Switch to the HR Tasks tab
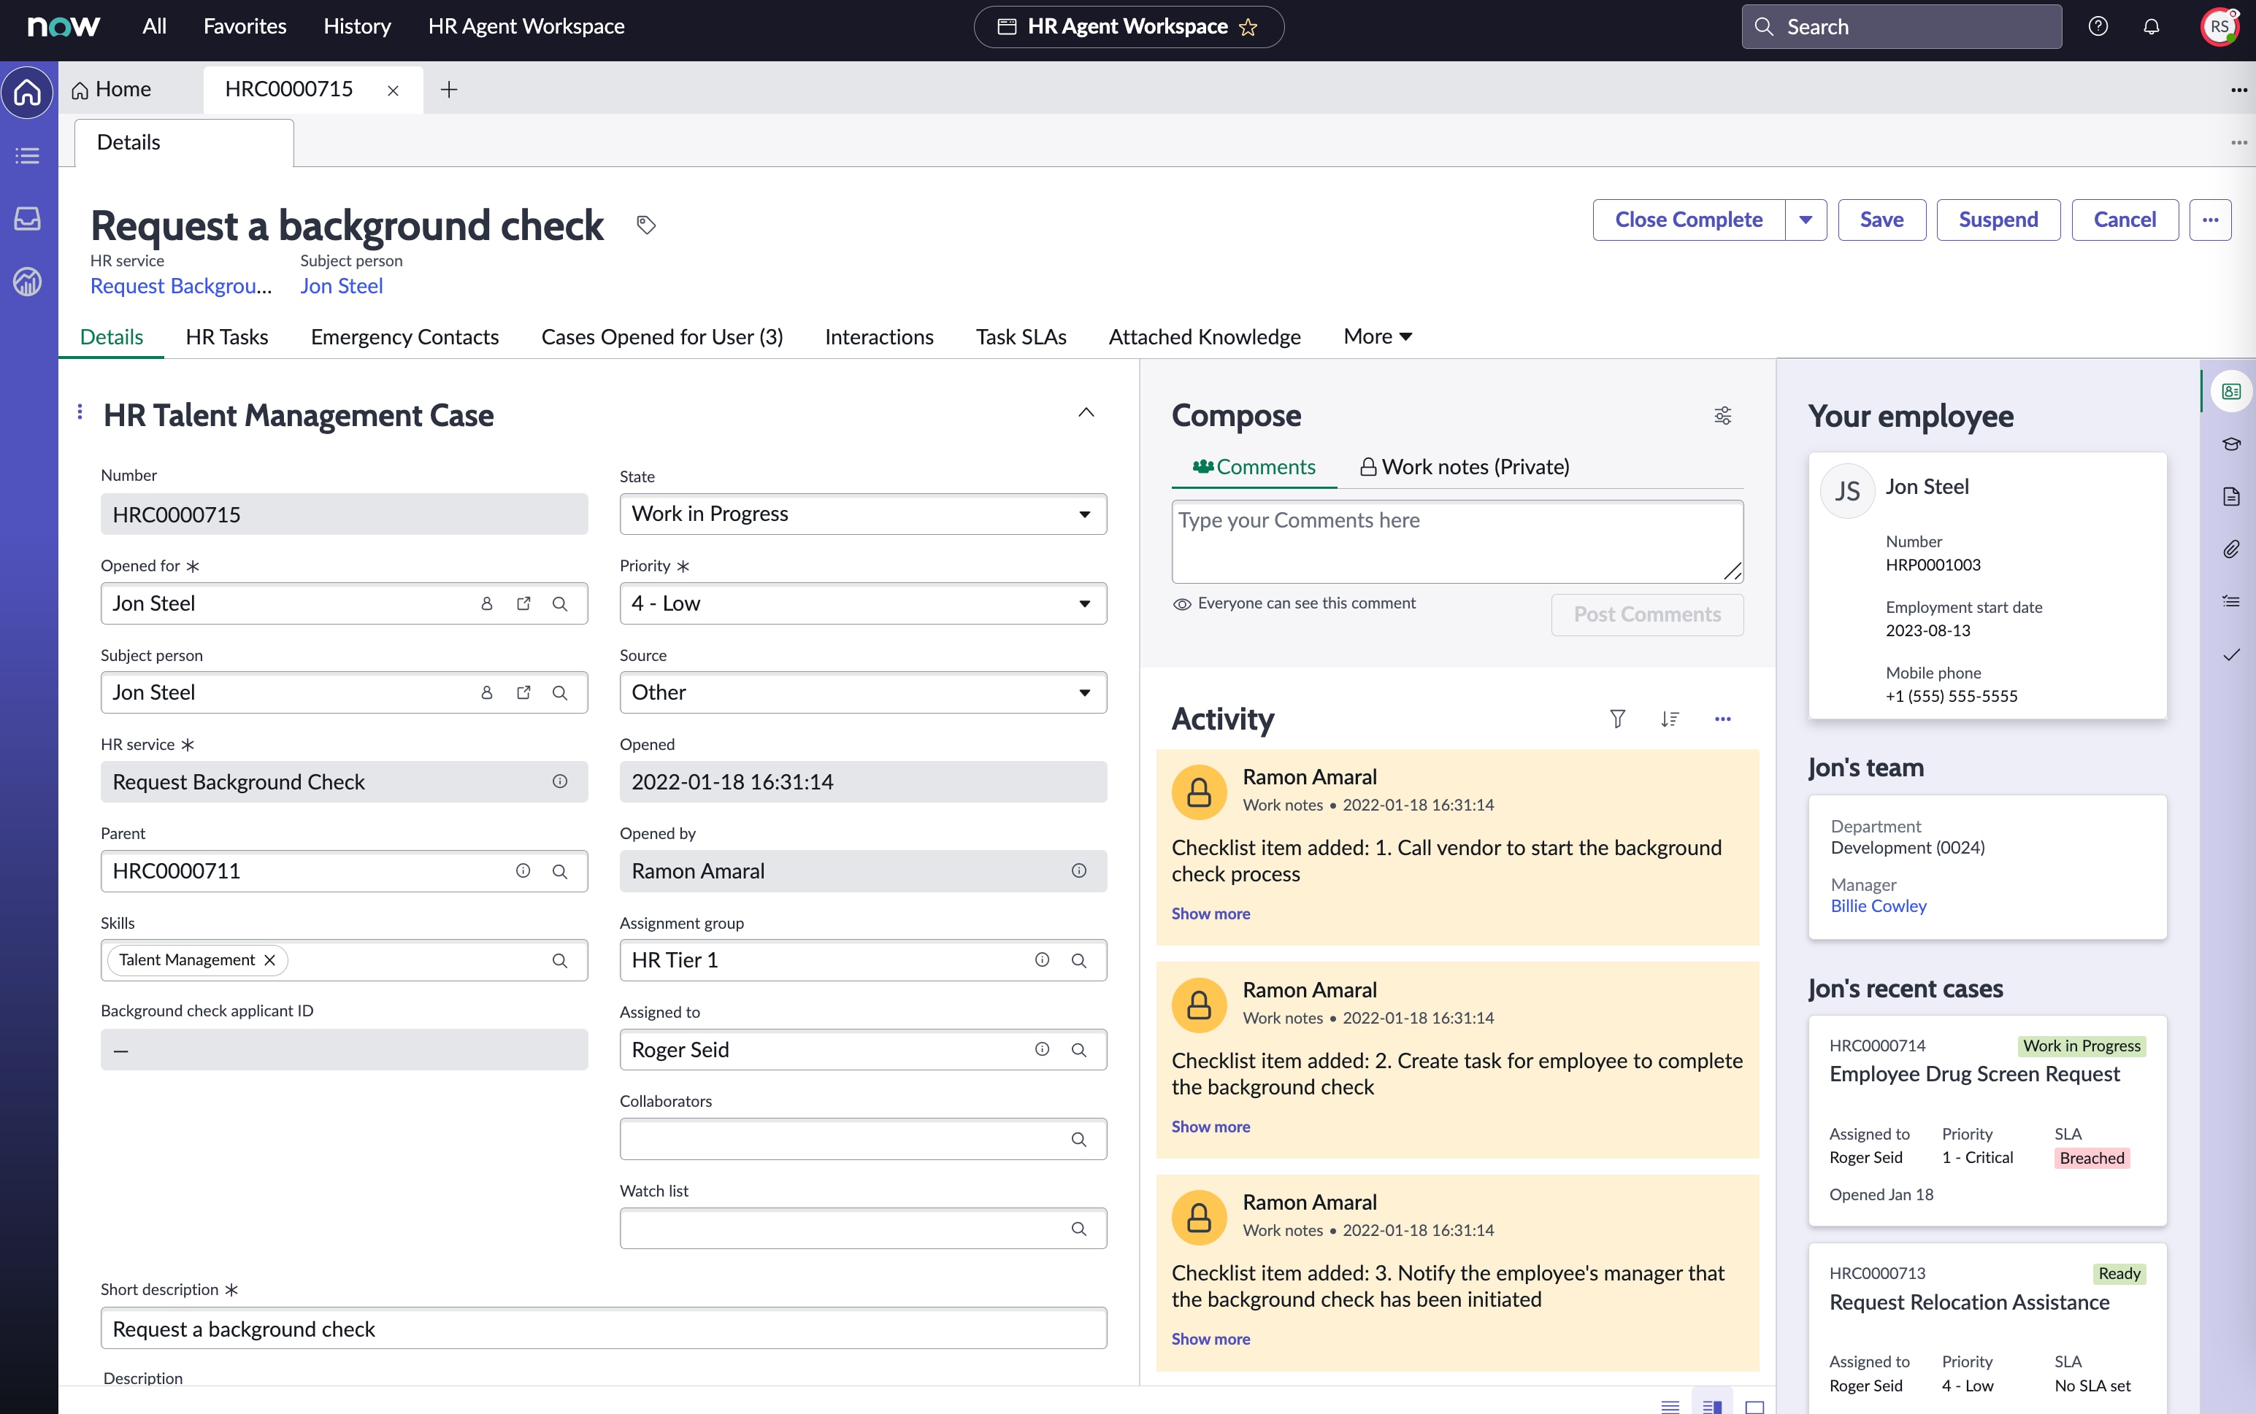 (226, 336)
